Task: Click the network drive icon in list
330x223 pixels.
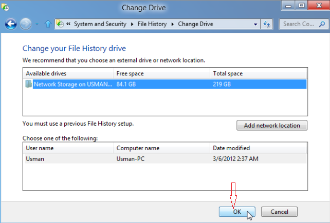Action: coord(28,84)
